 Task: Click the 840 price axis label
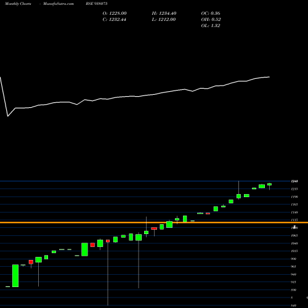click(x=294, y=306)
